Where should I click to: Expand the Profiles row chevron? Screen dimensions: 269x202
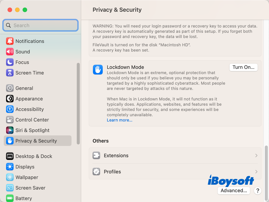point(256,172)
